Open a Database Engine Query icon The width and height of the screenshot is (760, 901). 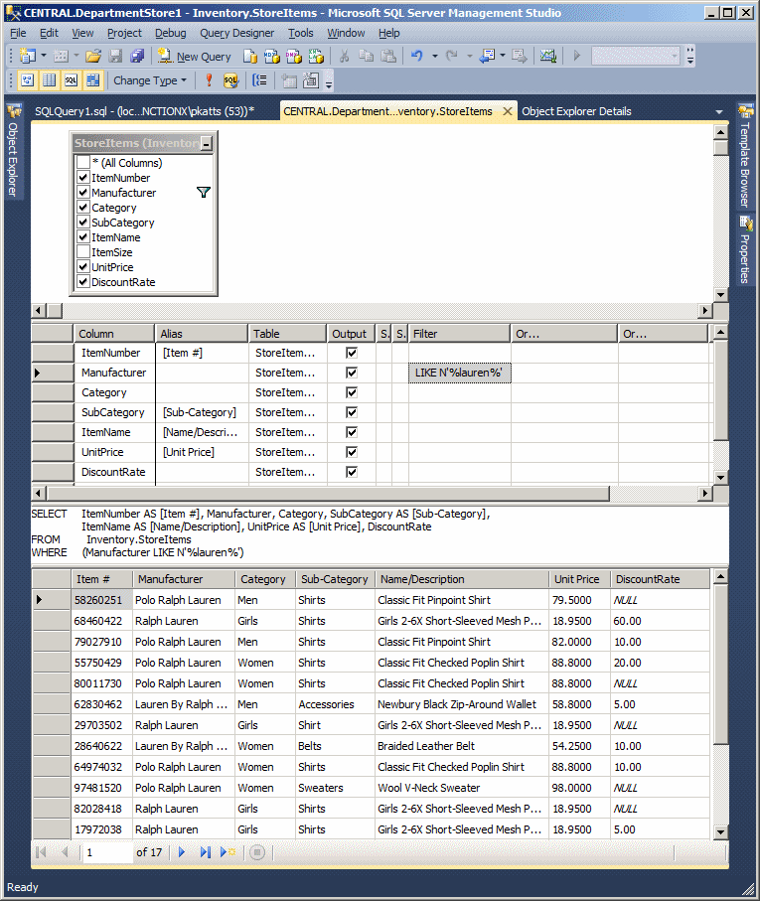pyautogui.click(x=250, y=56)
